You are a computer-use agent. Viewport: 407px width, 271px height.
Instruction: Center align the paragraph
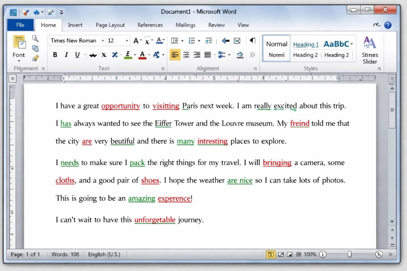tap(186, 55)
